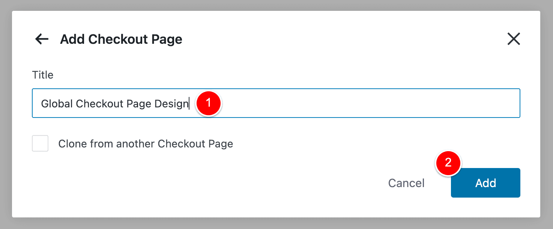Cancel adding the checkout page
Viewport: 553px width, 229px height.
click(406, 183)
